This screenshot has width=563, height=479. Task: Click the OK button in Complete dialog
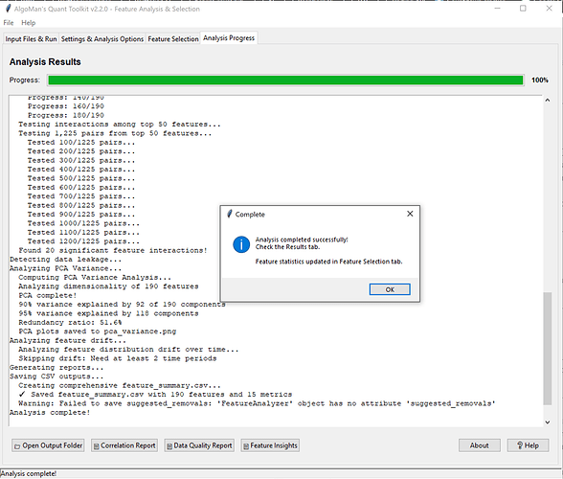pyautogui.click(x=390, y=289)
